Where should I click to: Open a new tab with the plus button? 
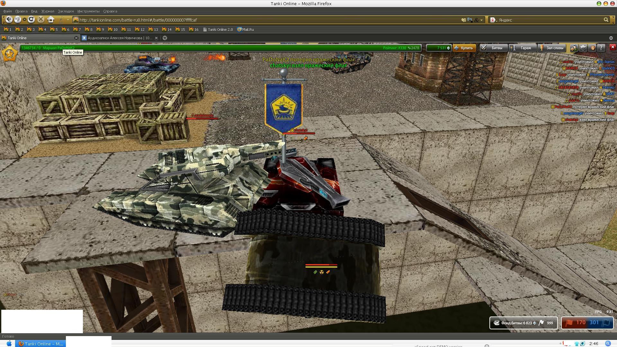[165, 38]
